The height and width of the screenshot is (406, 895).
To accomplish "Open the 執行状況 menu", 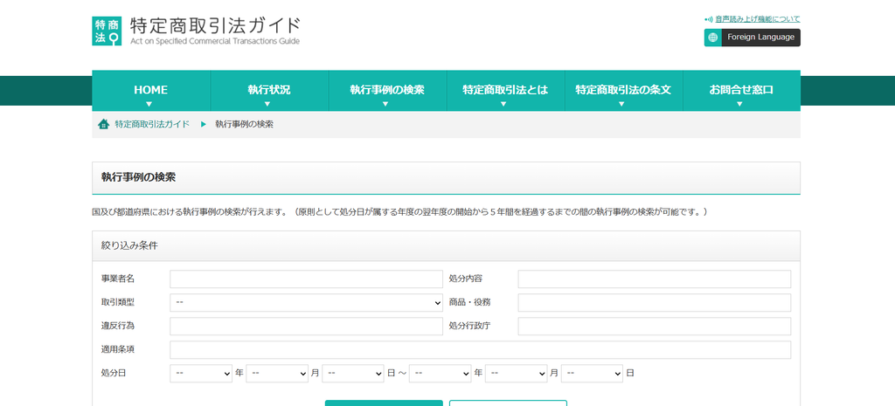I will pos(269,91).
